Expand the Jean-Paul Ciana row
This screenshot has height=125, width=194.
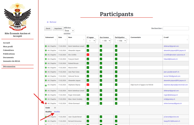(46, 72)
